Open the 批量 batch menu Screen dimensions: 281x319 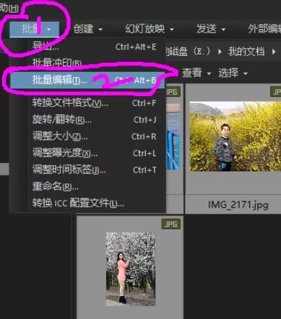coord(34,29)
